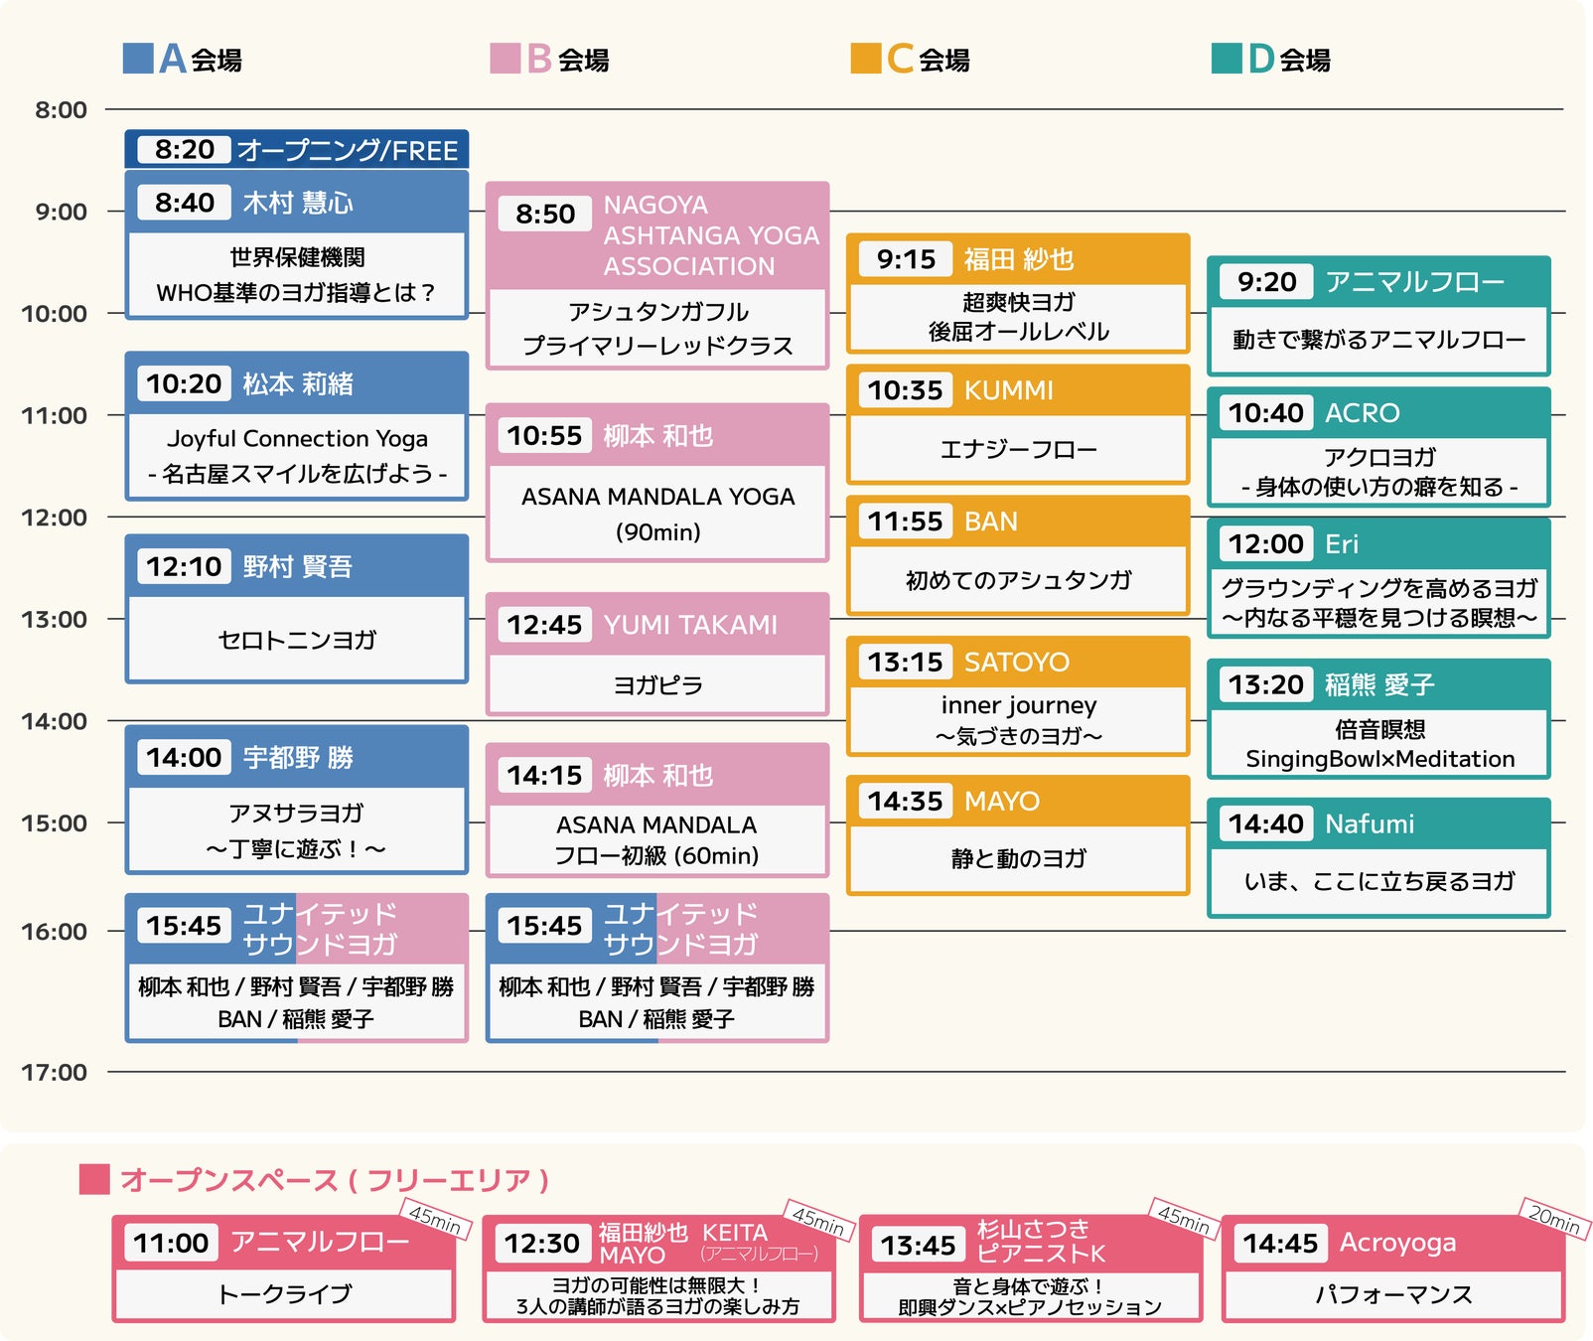Click the 動きで繋がるアニマルフロー description
Viewport: 1593px width, 1341px height.
pyautogui.click(x=1378, y=340)
